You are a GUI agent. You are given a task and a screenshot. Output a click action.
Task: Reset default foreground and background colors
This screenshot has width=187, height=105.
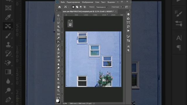[x=57, y=98]
